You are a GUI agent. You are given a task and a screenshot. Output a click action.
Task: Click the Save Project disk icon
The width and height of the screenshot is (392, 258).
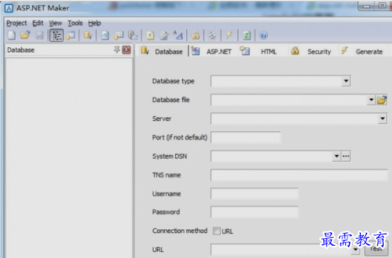[39, 36]
